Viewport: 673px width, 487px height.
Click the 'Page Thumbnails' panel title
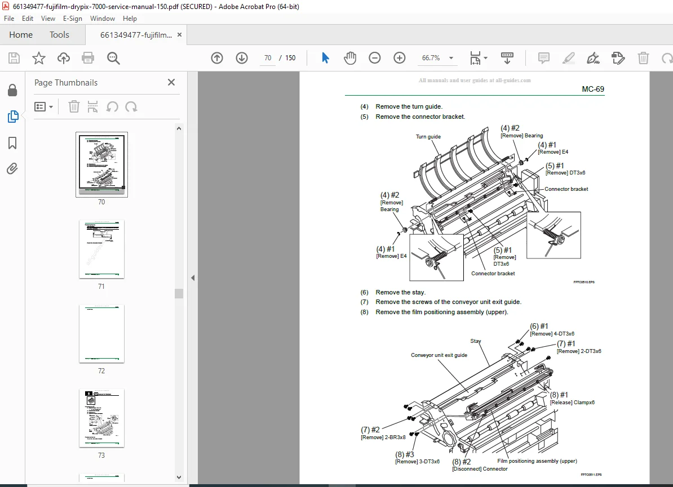tap(66, 83)
